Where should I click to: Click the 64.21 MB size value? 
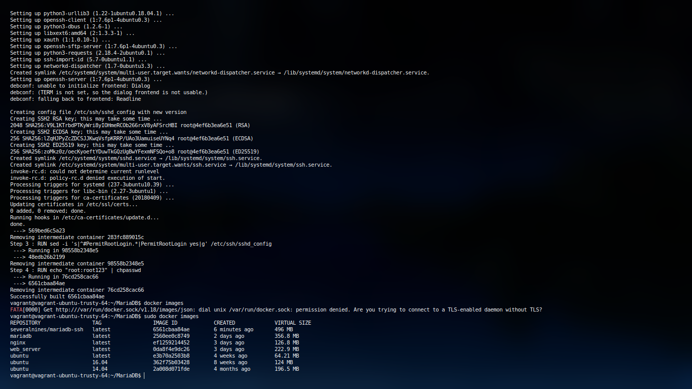(x=287, y=356)
